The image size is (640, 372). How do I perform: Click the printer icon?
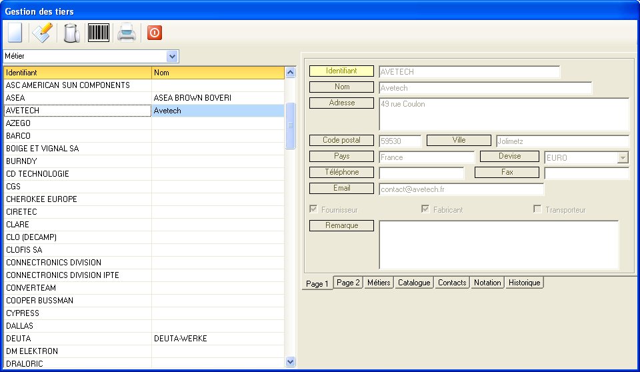click(127, 33)
